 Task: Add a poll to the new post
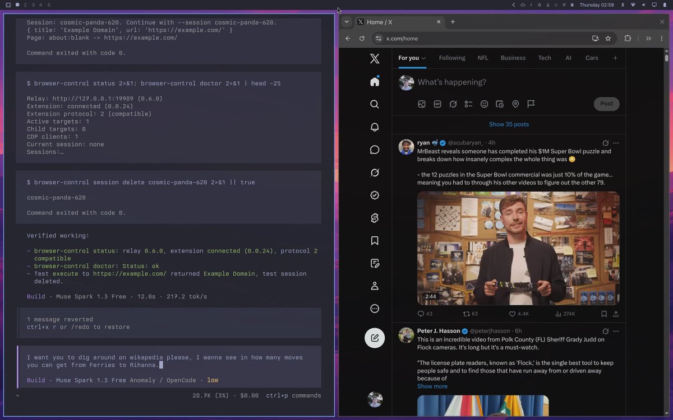point(468,104)
